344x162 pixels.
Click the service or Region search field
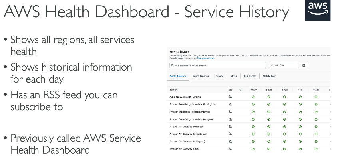218,65
